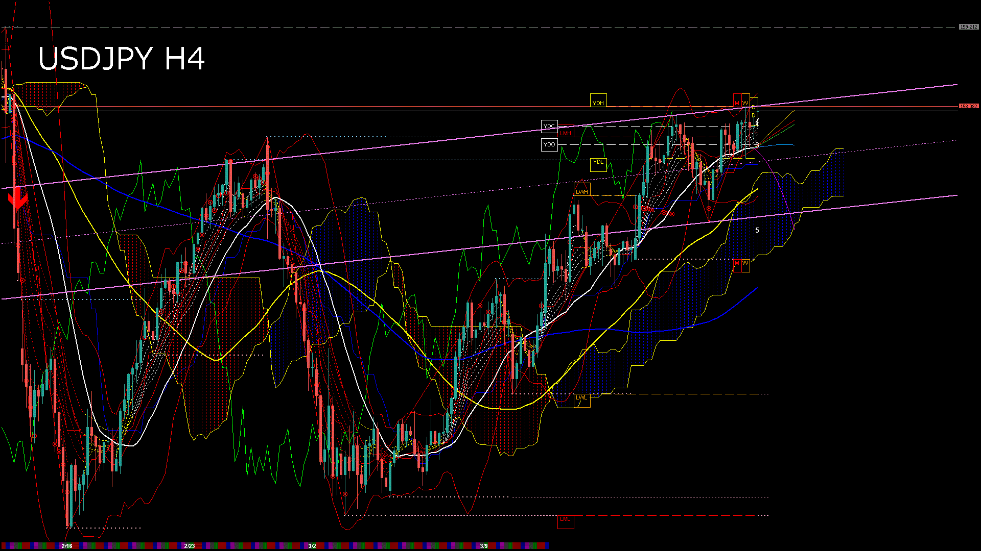The image size is (981, 551).
Task: Select the yellow YDL level label
Action: click(x=598, y=164)
